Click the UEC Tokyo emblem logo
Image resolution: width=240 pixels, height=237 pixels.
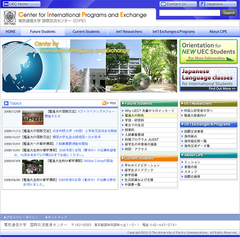click(x=10, y=18)
